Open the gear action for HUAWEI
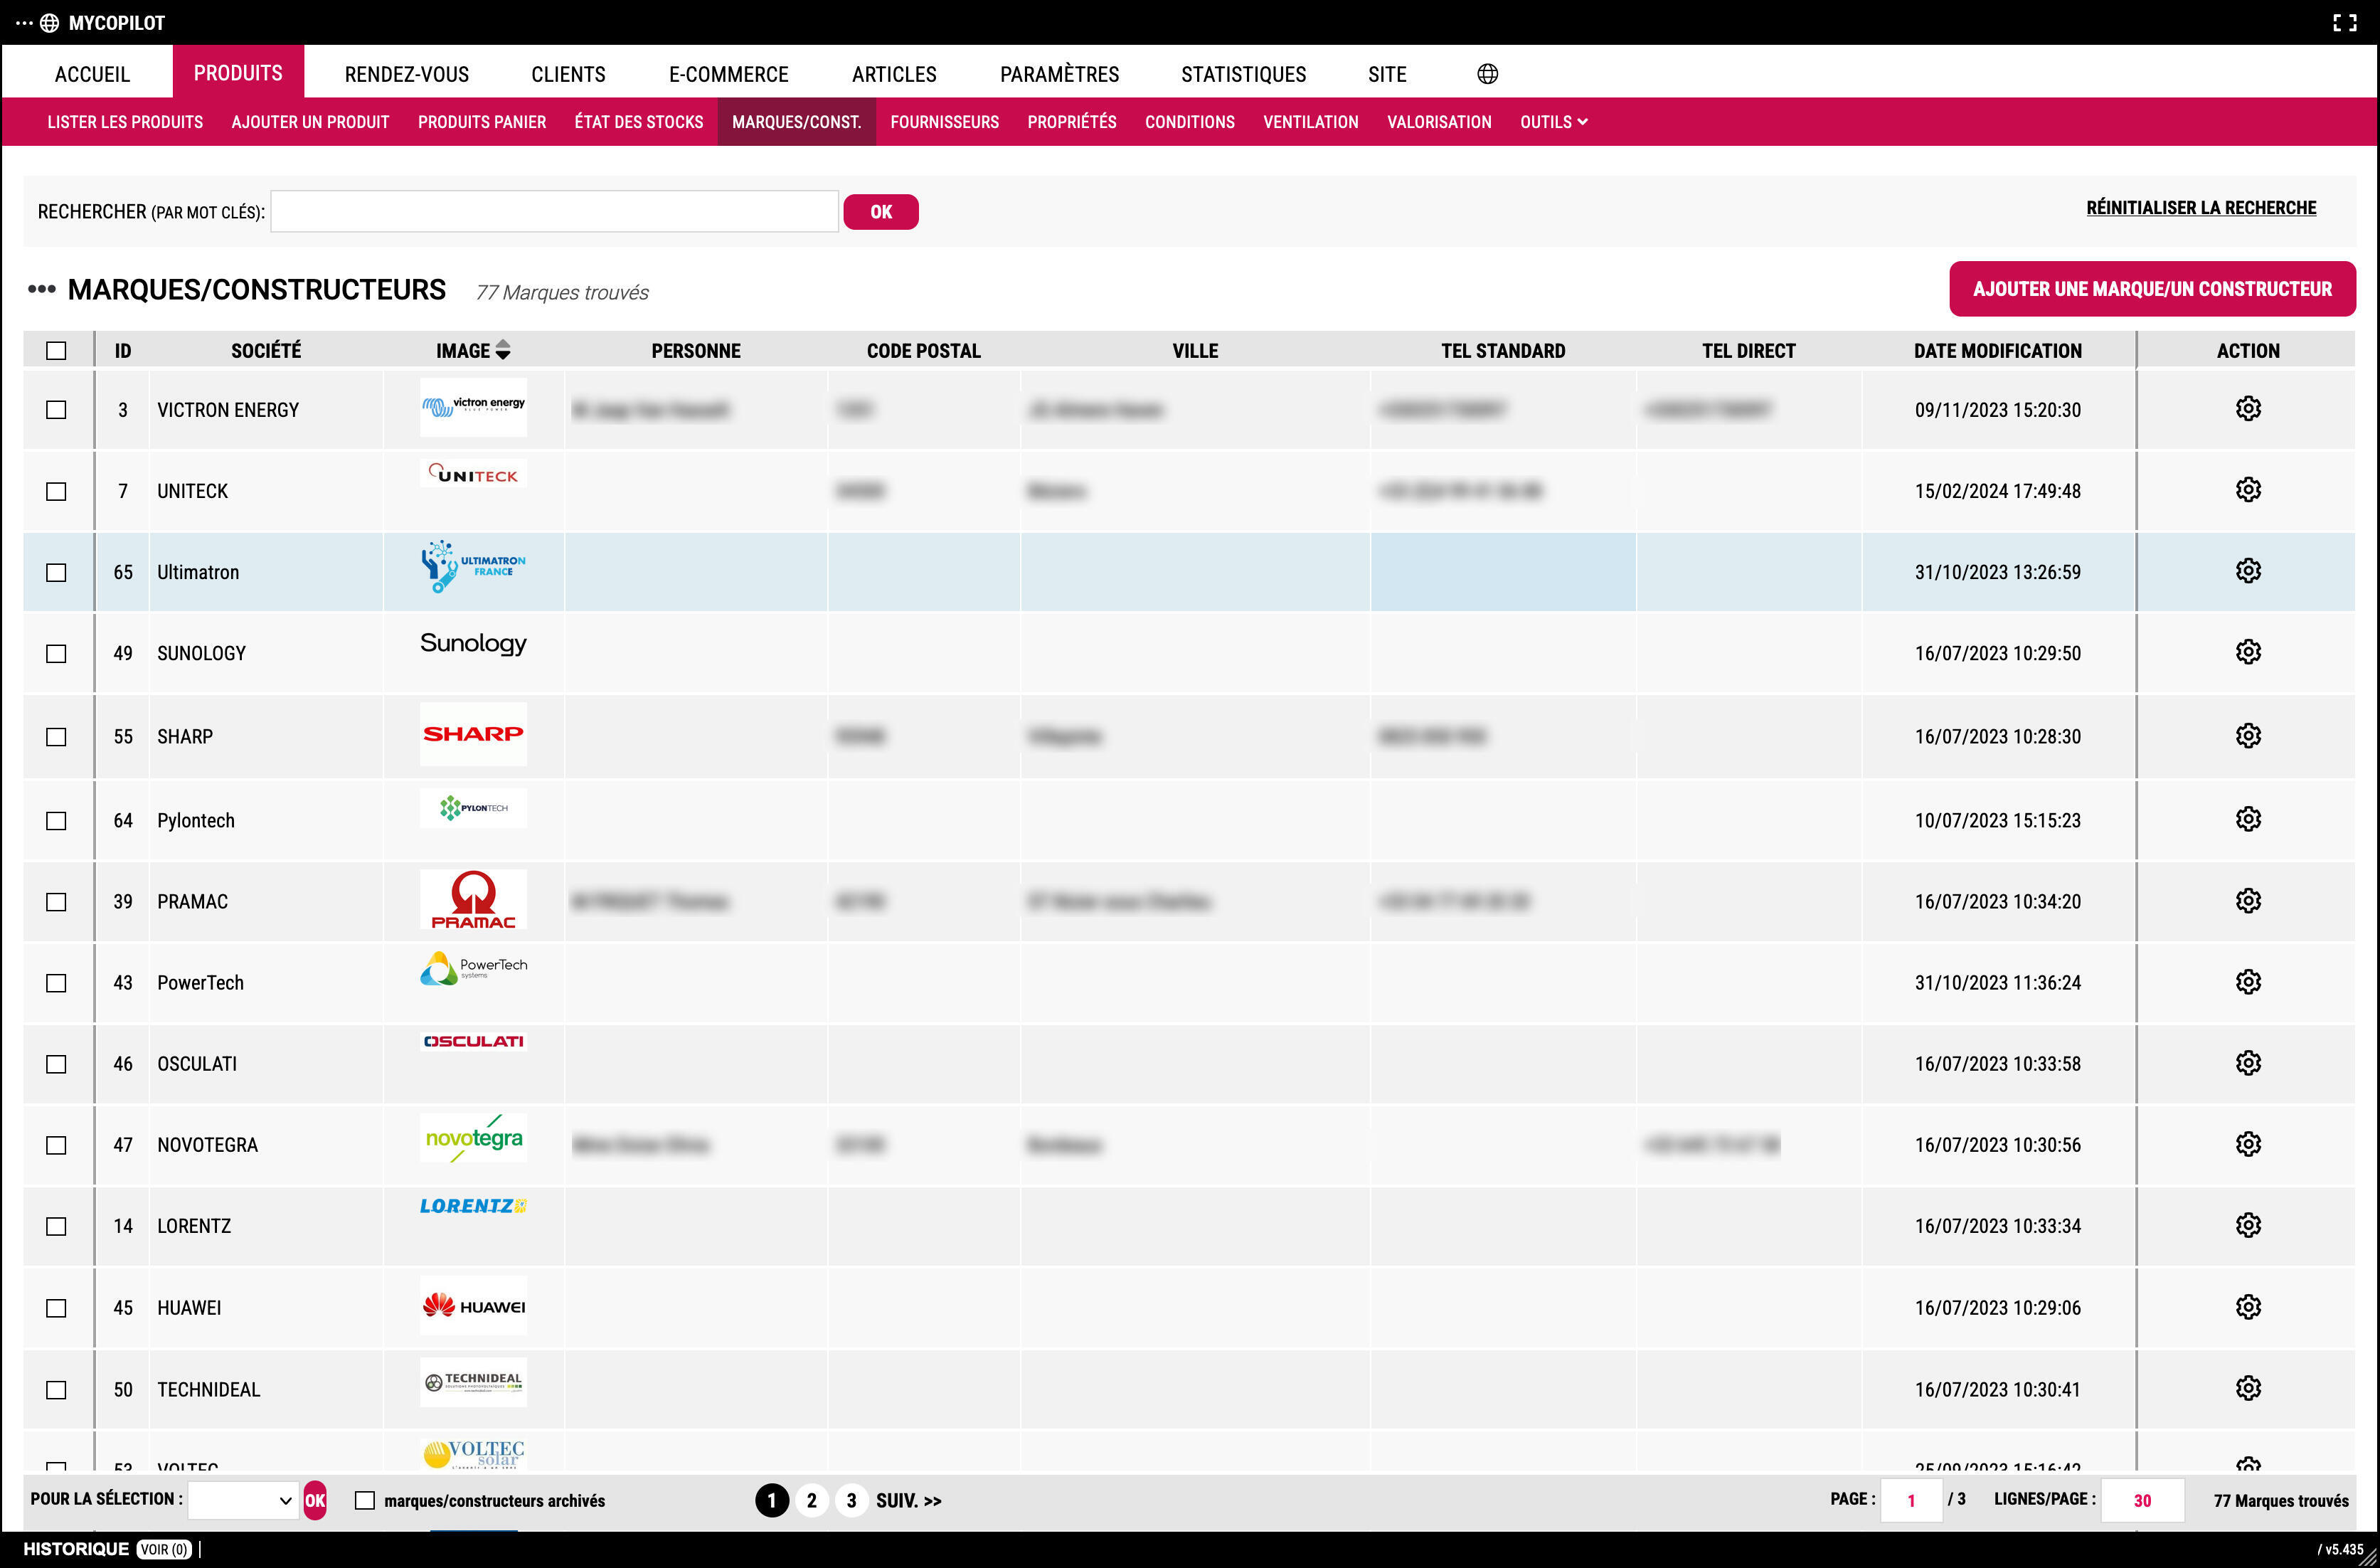This screenshot has width=2380, height=1568. (2248, 1307)
